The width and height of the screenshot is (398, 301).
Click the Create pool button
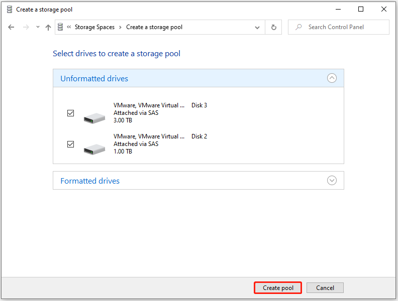pos(278,288)
